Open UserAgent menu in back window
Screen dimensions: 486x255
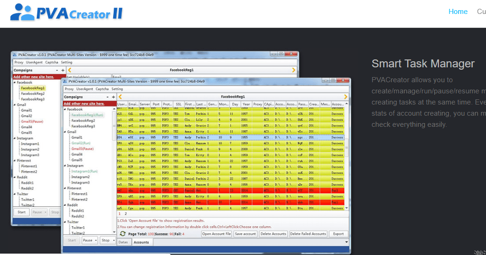tap(34, 62)
